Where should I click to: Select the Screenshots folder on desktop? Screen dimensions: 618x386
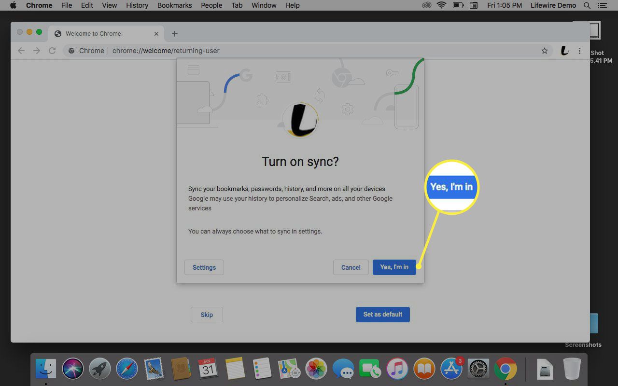583,345
